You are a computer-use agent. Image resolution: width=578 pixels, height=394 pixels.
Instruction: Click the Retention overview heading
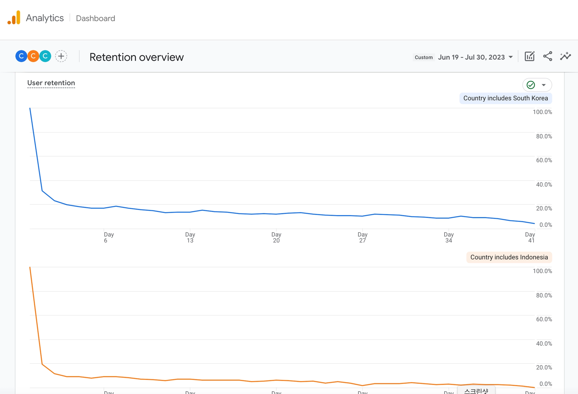coord(137,57)
